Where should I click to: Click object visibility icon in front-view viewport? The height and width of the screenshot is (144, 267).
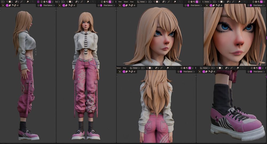76,2
